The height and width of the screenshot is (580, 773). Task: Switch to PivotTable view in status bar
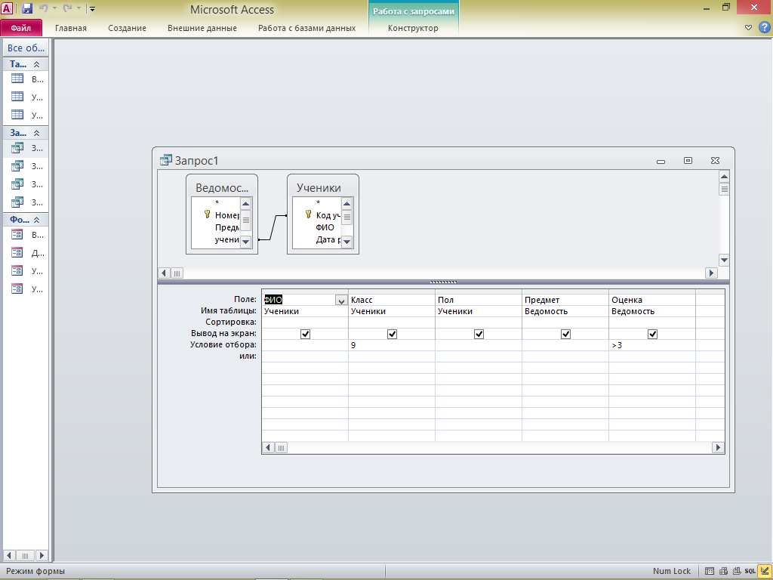tap(723, 571)
